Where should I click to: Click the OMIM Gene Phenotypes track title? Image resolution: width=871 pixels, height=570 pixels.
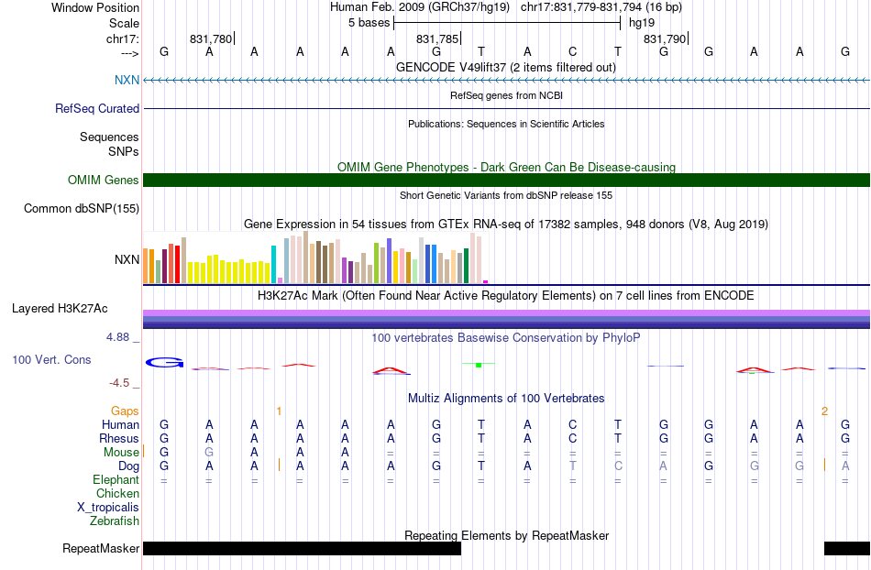pos(506,167)
